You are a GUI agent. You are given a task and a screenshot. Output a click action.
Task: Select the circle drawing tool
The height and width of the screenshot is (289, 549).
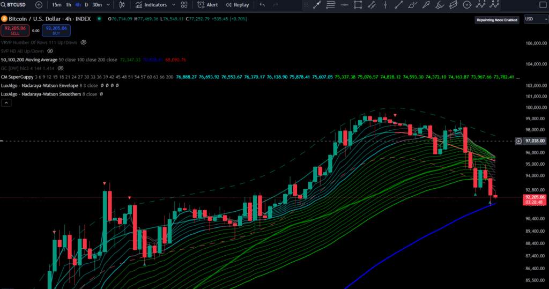[467, 5]
